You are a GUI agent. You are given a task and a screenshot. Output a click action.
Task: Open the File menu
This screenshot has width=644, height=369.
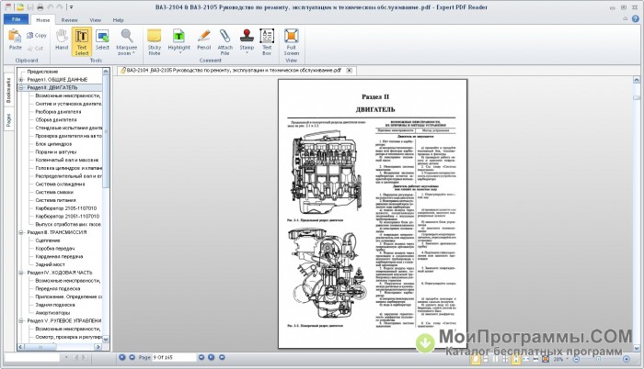pos(16,19)
